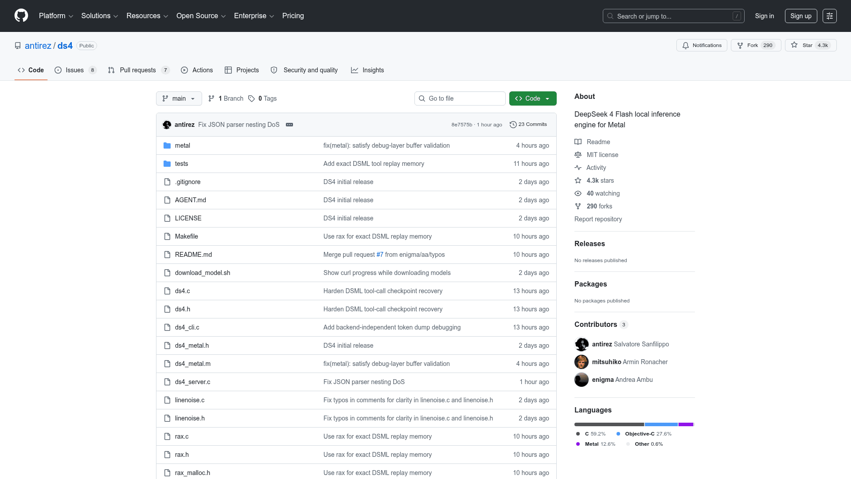Open the Pricing page
This screenshot has height=479, width=851.
(293, 16)
